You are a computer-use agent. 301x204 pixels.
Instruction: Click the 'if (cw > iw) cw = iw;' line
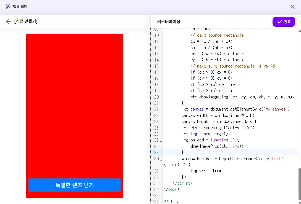pos(214,84)
